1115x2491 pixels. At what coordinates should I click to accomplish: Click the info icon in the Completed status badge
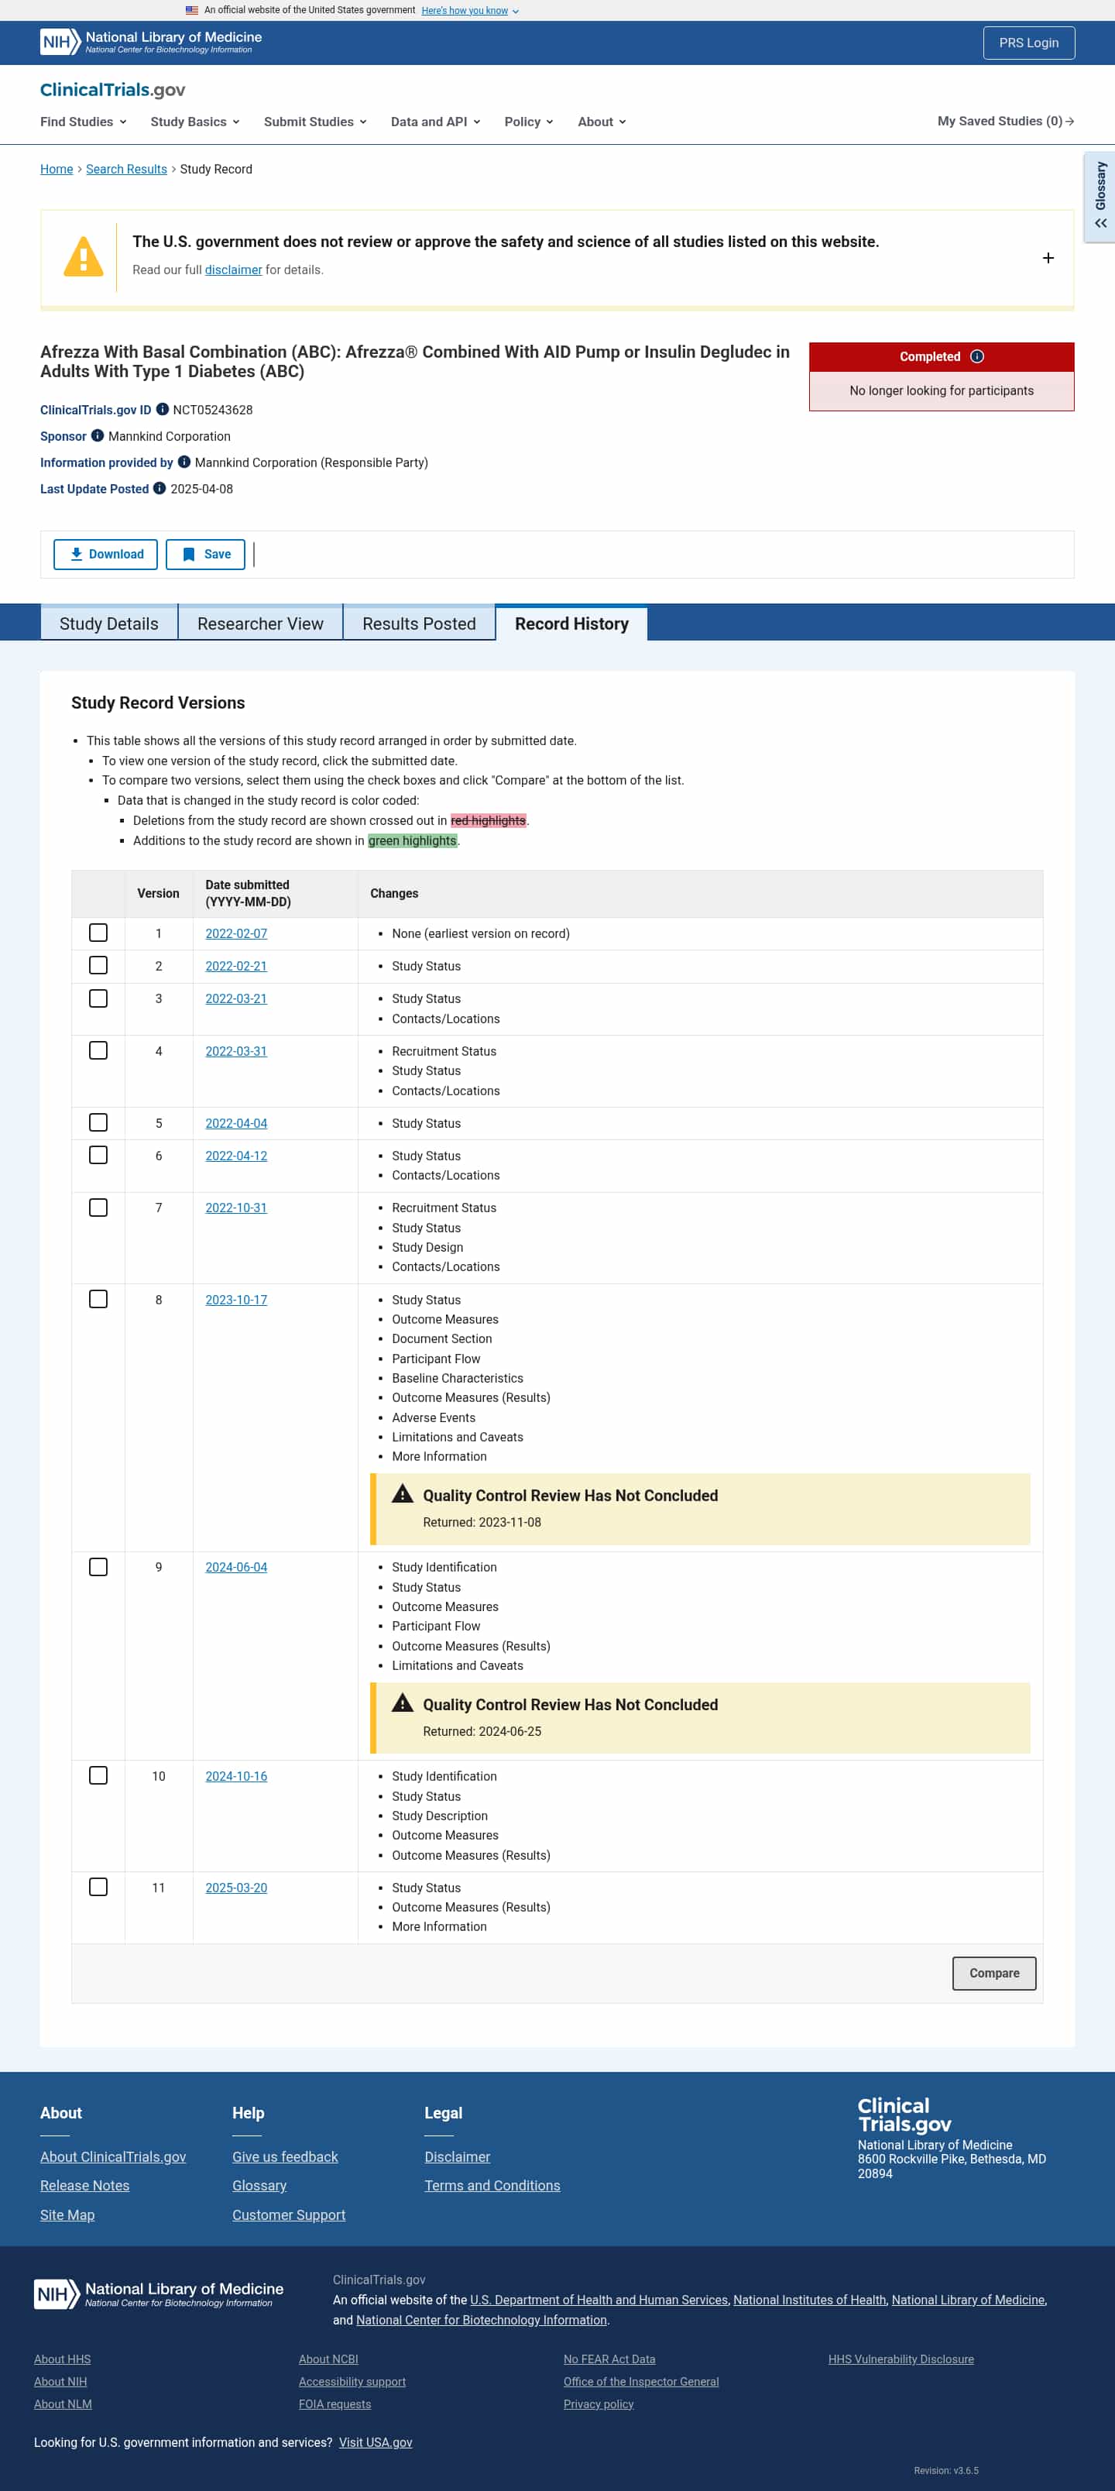[x=976, y=356]
